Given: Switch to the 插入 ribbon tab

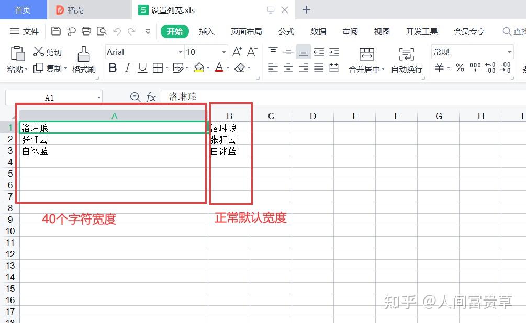Looking at the screenshot, I should 207,31.
